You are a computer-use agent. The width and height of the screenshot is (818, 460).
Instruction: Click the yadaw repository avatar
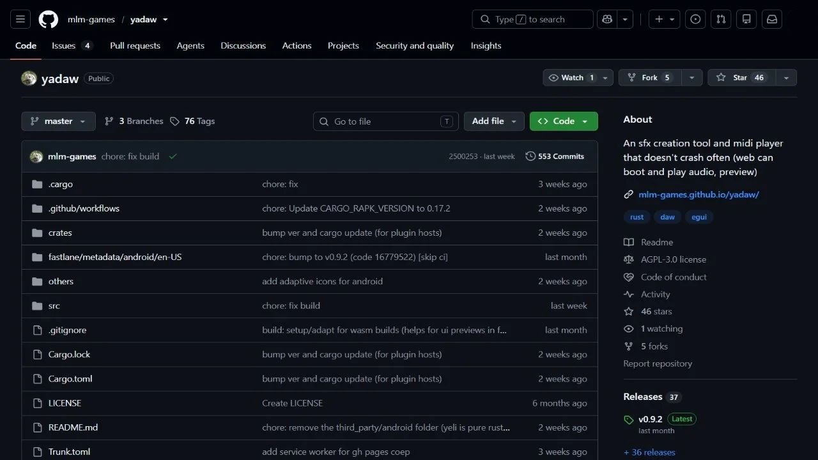pyautogui.click(x=29, y=79)
